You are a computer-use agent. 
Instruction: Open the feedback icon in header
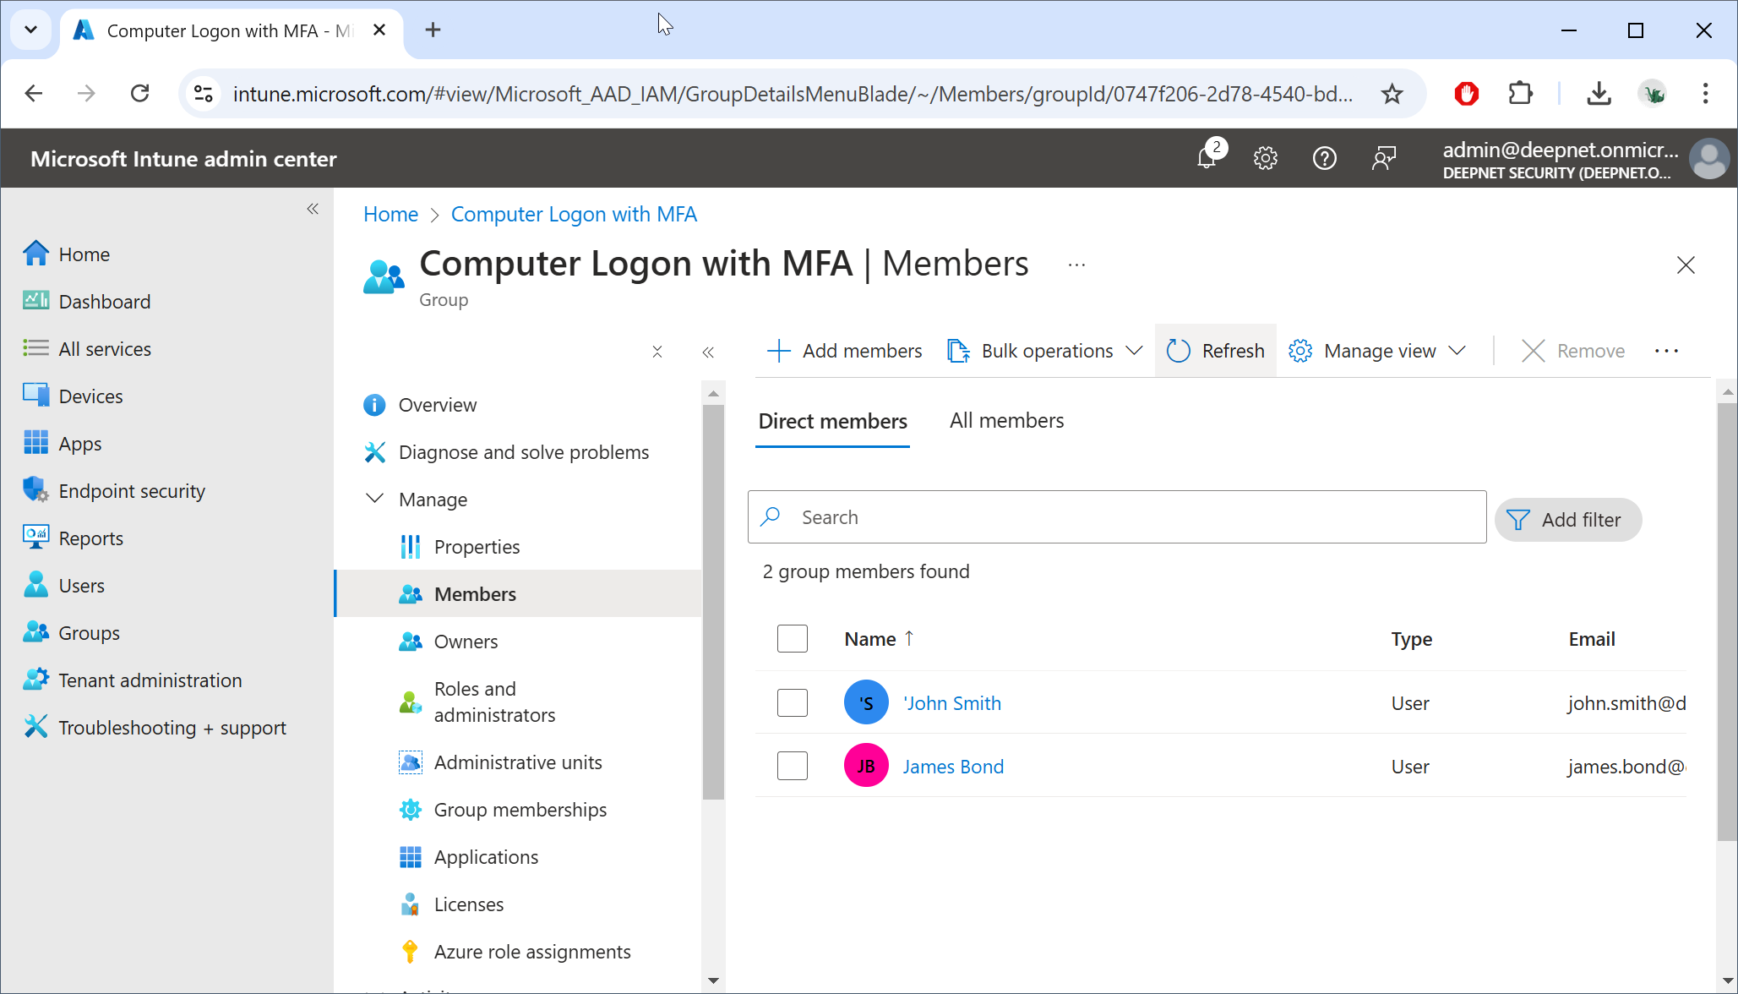click(x=1383, y=158)
